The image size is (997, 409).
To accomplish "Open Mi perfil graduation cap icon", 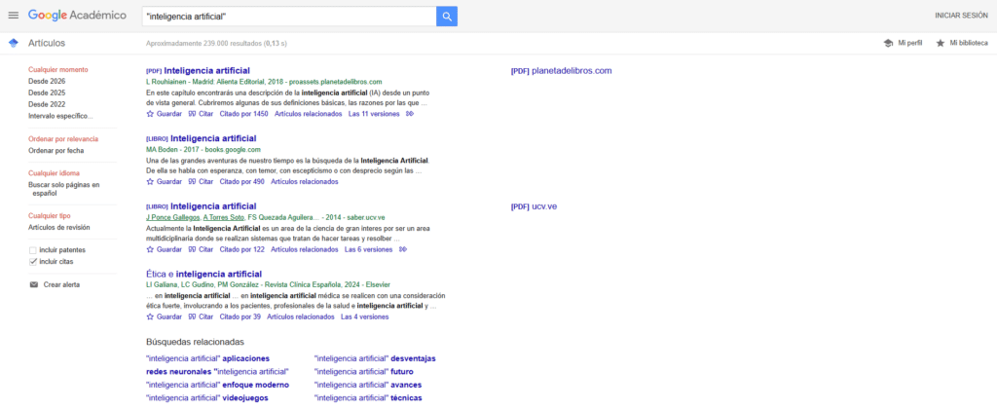I will (x=888, y=43).
